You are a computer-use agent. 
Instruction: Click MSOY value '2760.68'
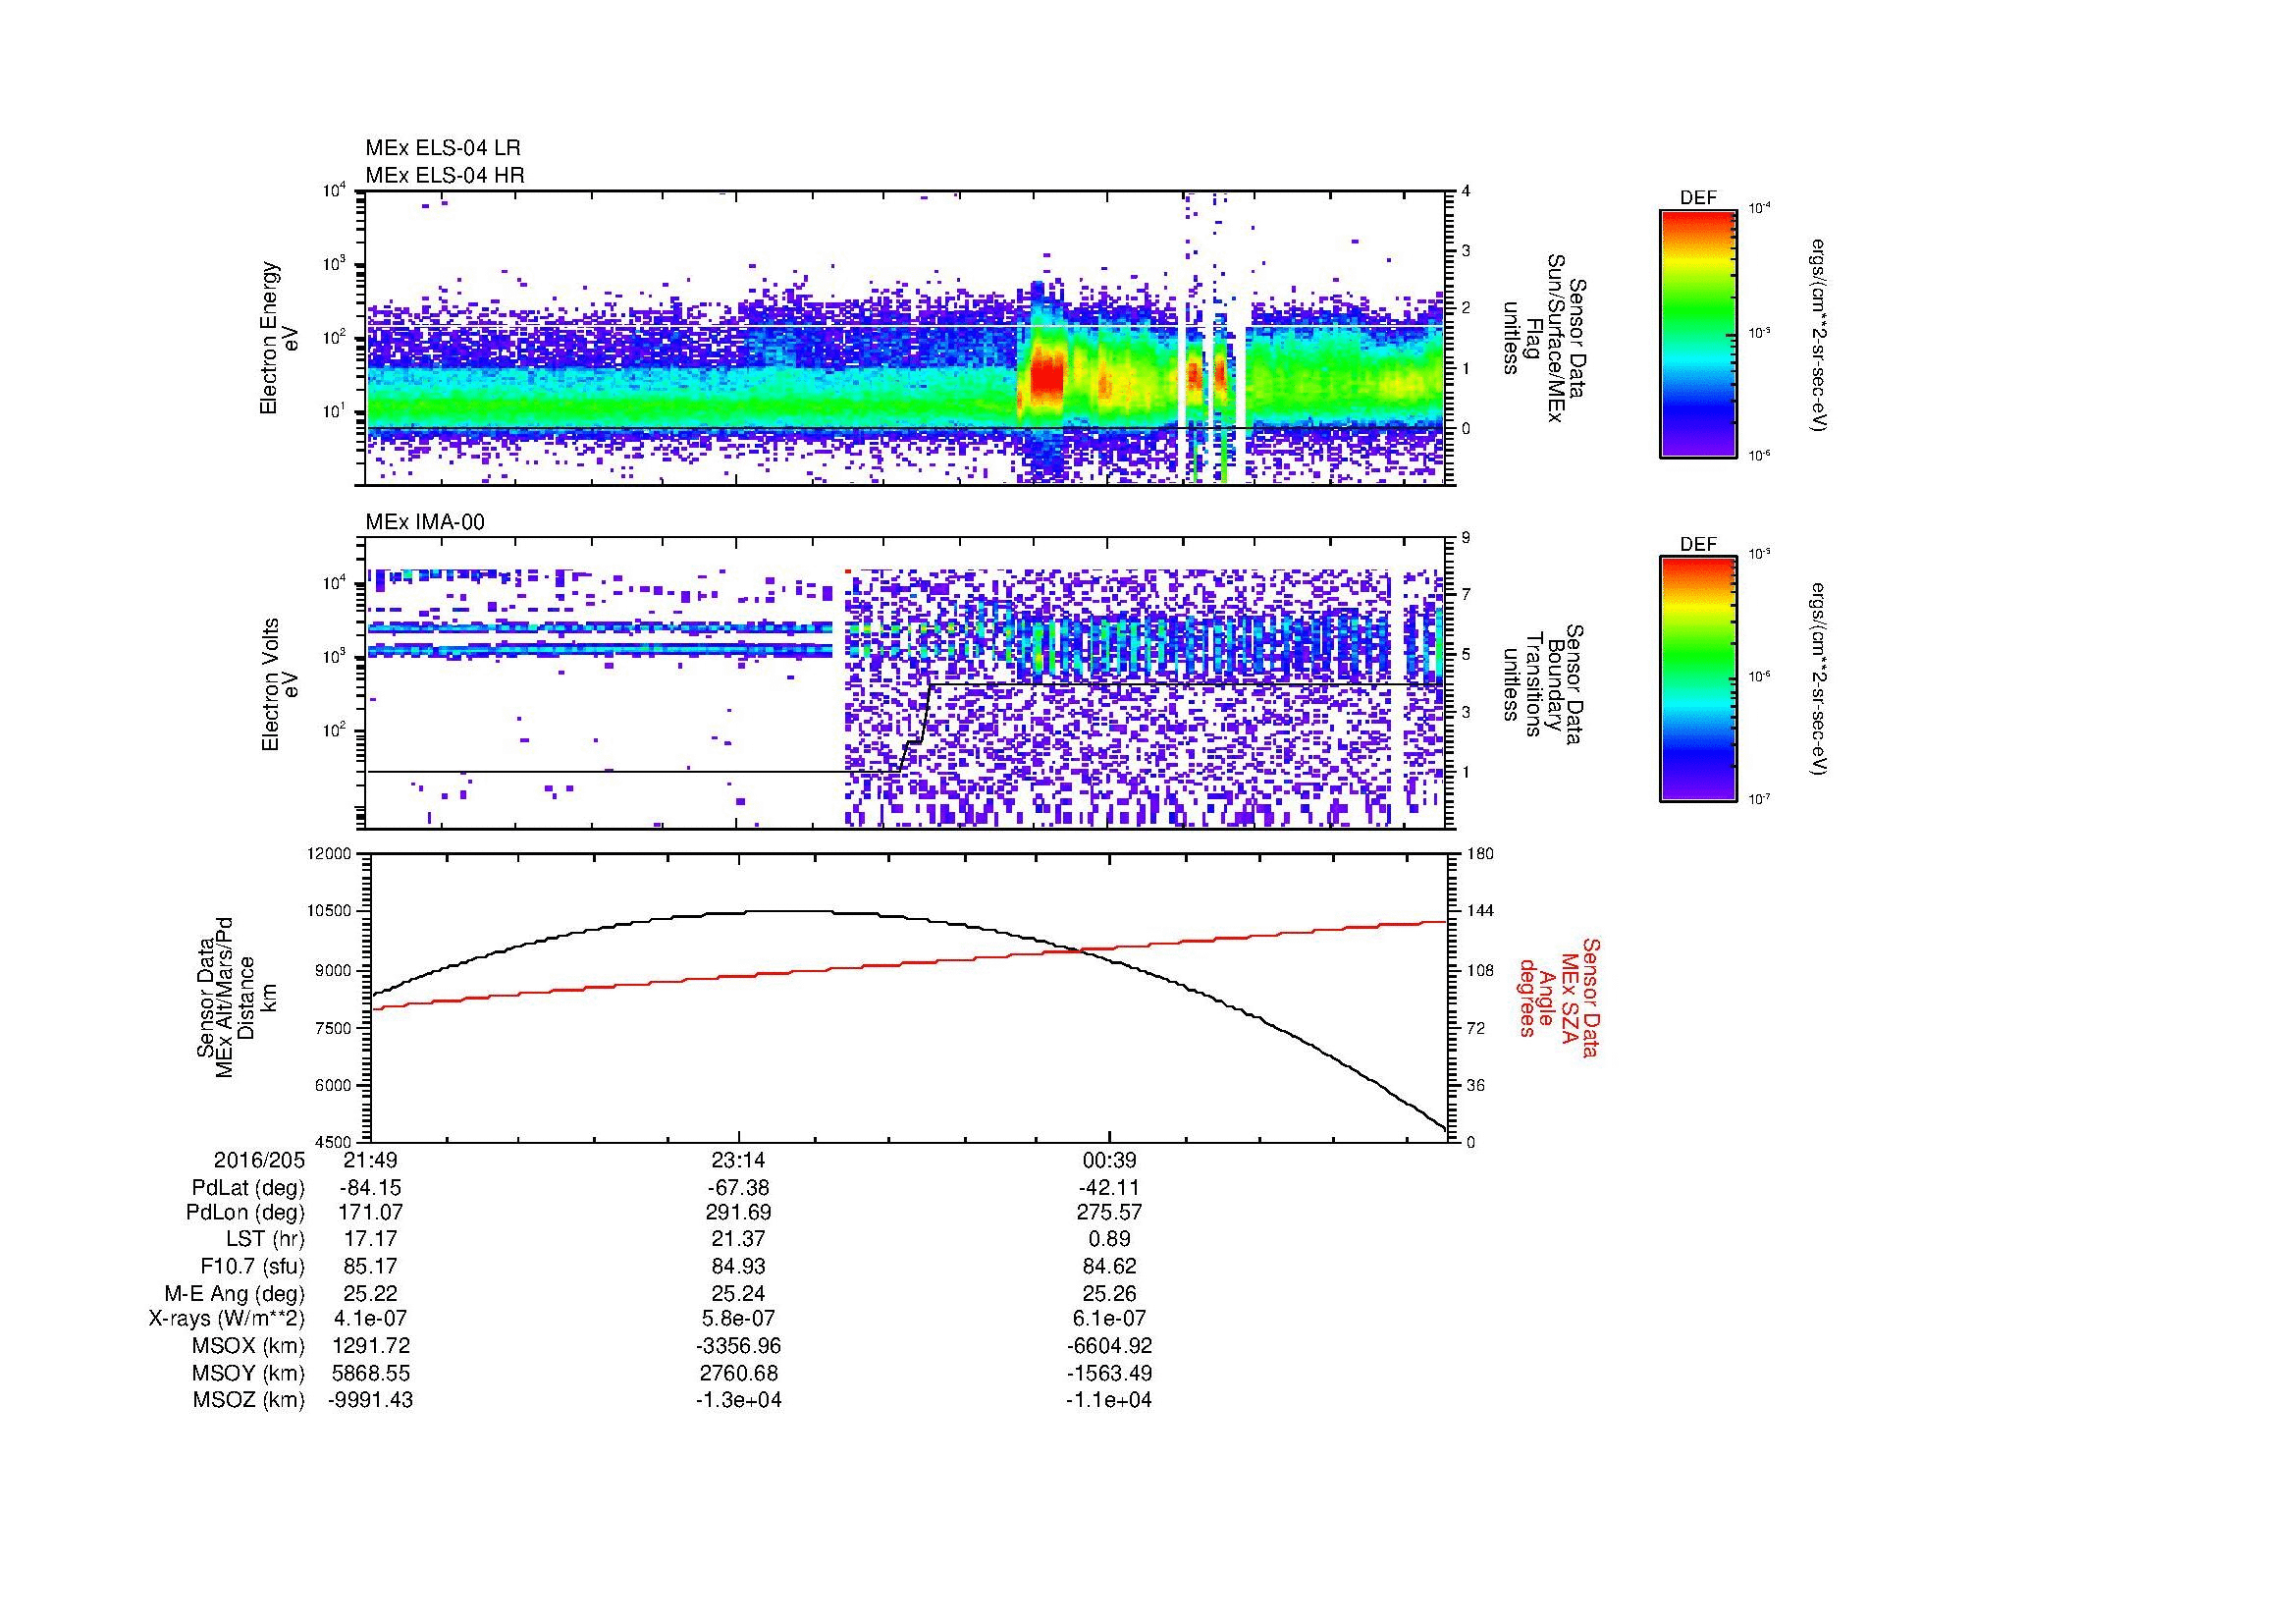(x=739, y=1373)
